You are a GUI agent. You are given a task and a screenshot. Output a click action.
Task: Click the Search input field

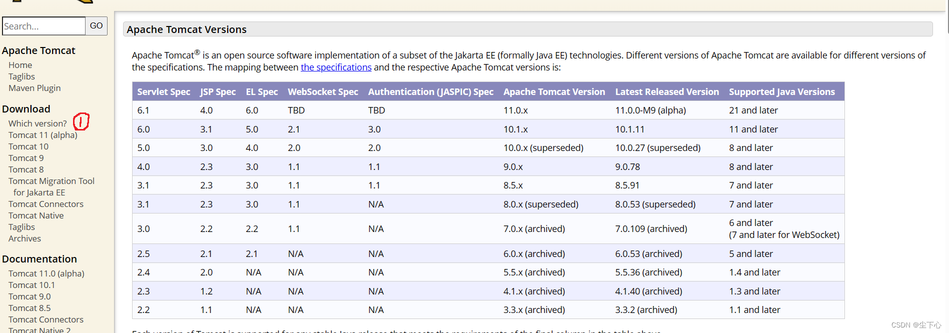click(x=44, y=26)
